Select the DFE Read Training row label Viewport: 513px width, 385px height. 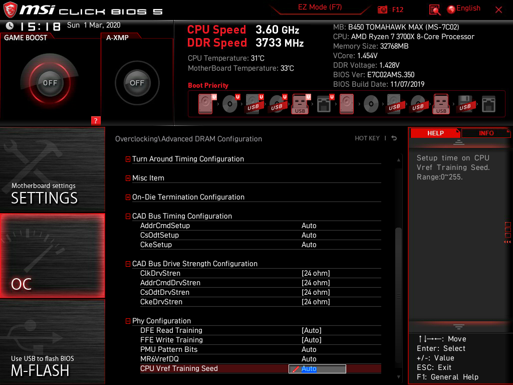coord(171,330)
